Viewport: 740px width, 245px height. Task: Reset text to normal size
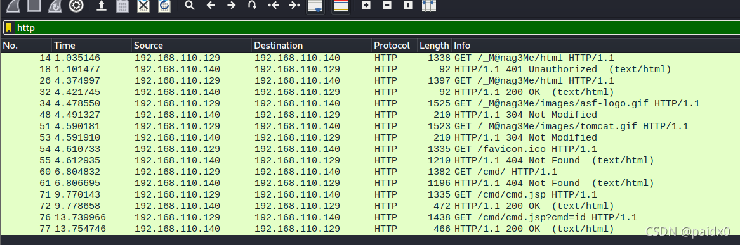(408, 6)
